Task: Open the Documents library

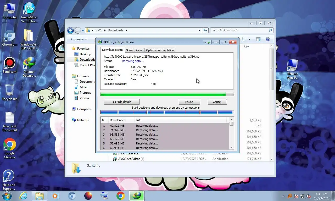Action: [x=85, y=82]
